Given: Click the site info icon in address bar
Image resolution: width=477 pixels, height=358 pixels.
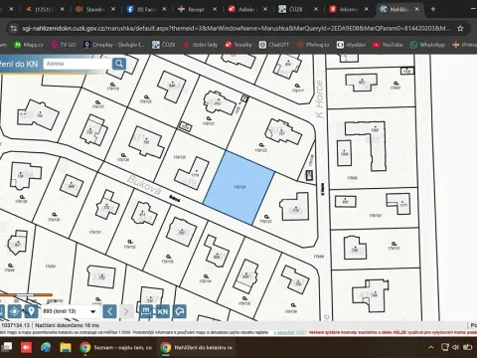Looking at the screenshot, I should pos(14,29).
